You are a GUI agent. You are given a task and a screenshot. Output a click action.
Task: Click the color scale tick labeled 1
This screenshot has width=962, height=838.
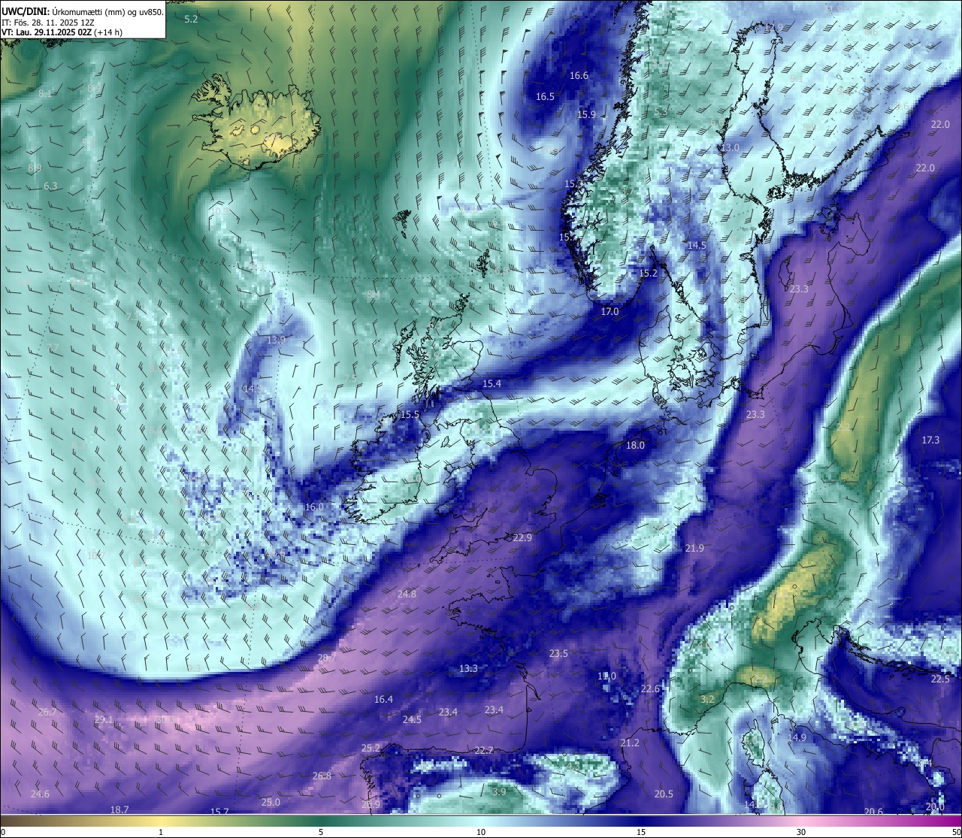pyautogui.click(x=161, y=831)
